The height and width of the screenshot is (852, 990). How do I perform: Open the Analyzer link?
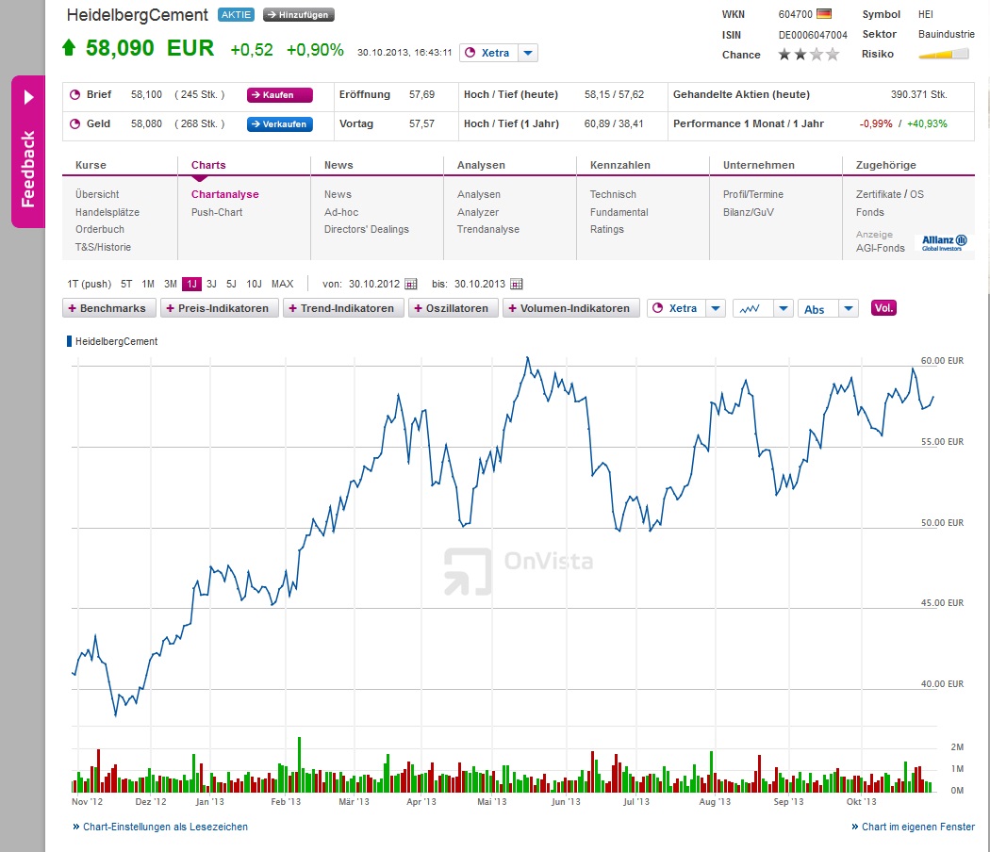click(x=478, y=212)
